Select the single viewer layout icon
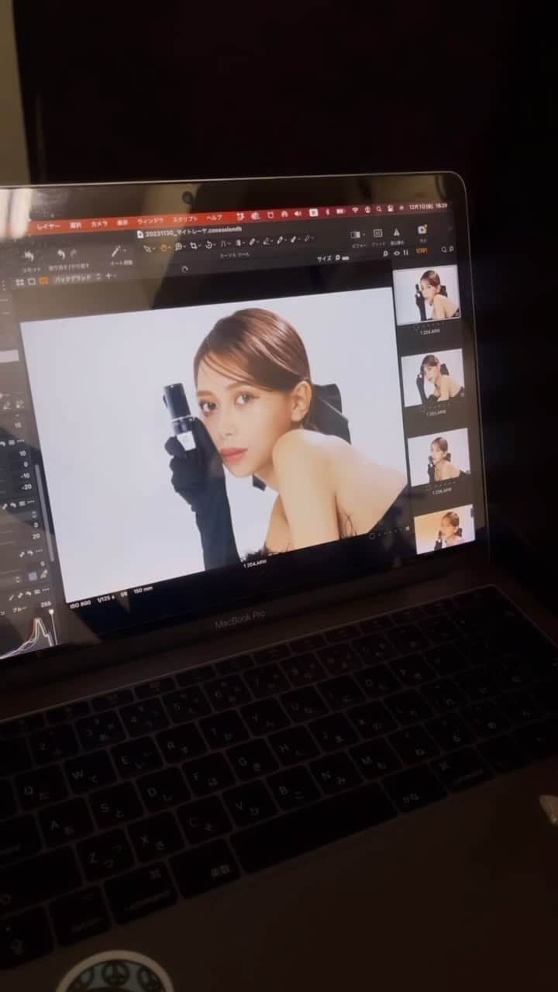This screenshot has height=992, width=558. coord(32,281)
